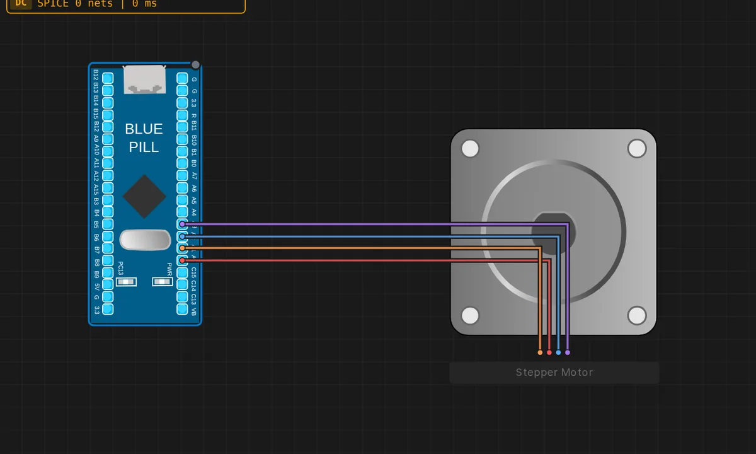Click pin A12 on the left header

tap(108, 175)
